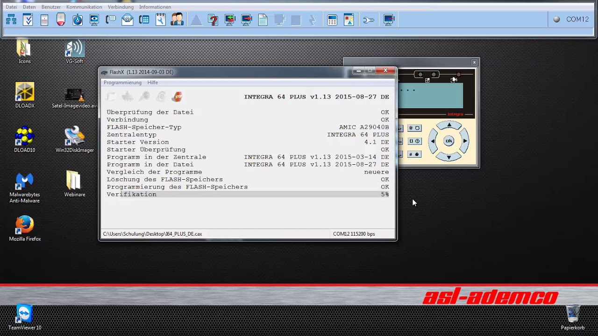Click the down arrow on the virtual keypad
This screenshot has height=336, width=598.
point(449,157)
